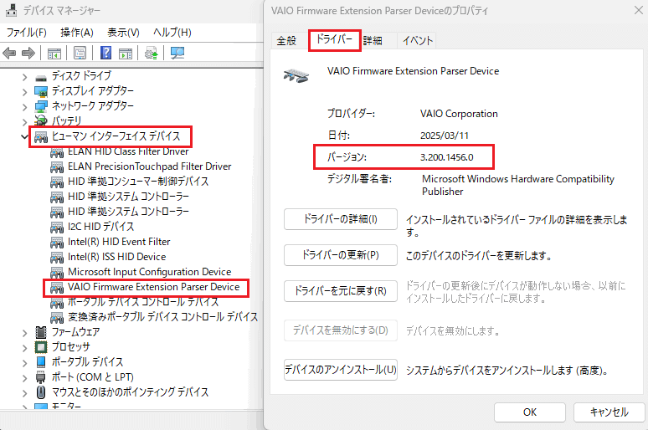Select the ドライバー tab

click(334, 39)
